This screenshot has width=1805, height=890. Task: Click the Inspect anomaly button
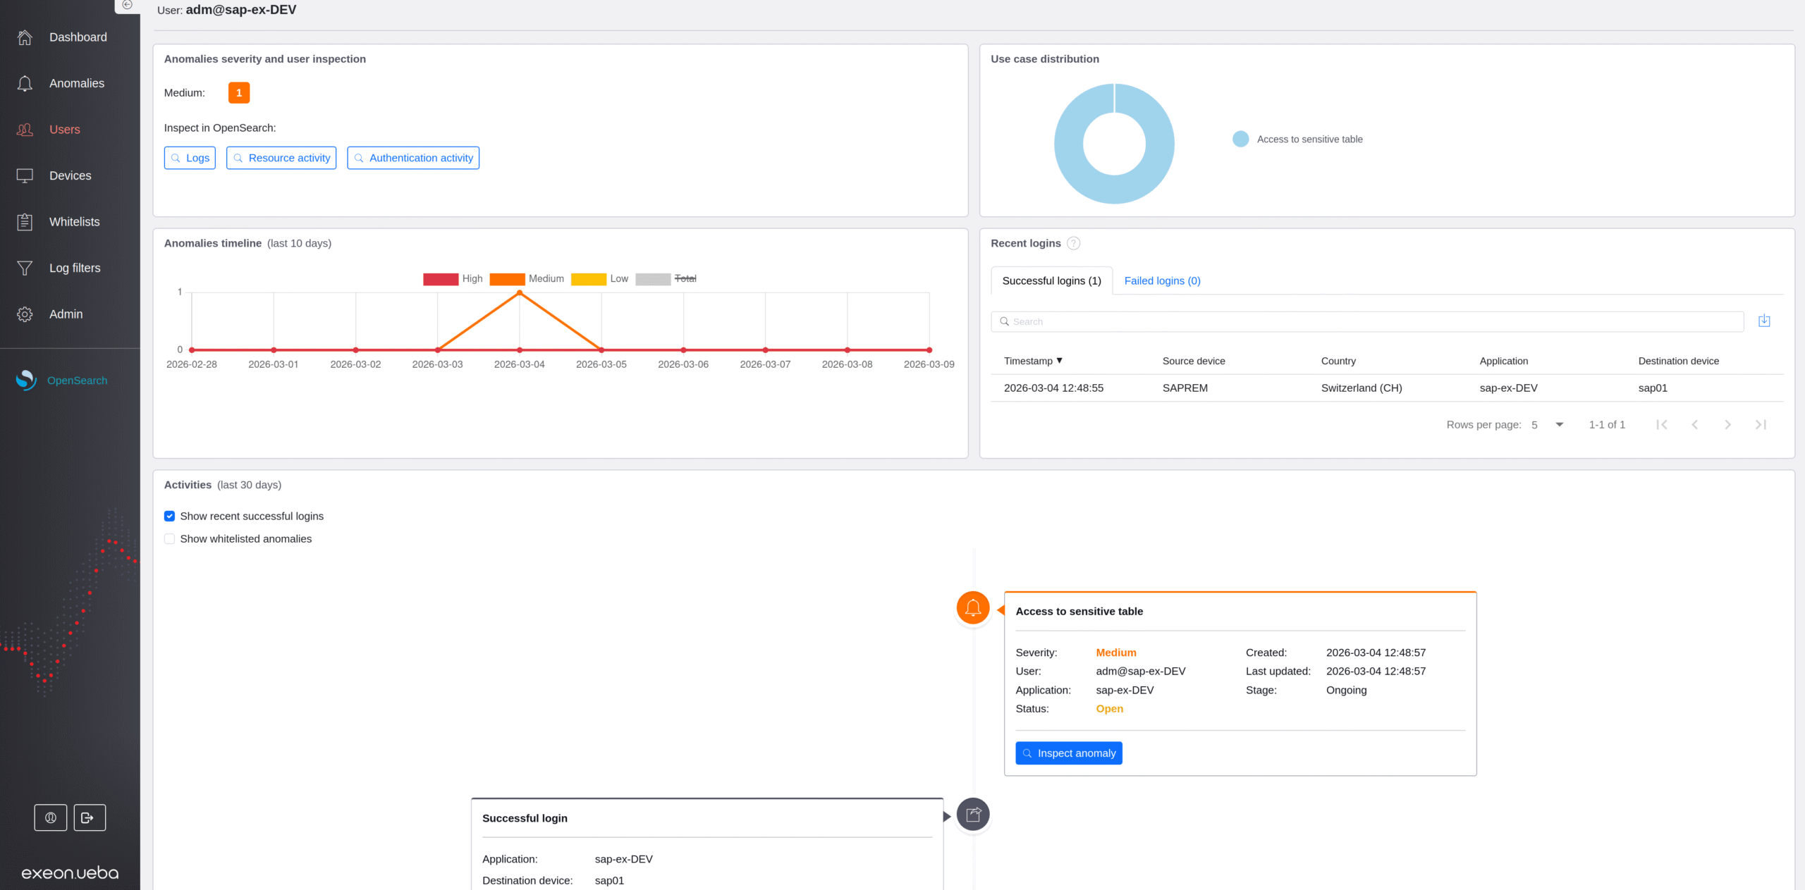tap(1068, 753)
